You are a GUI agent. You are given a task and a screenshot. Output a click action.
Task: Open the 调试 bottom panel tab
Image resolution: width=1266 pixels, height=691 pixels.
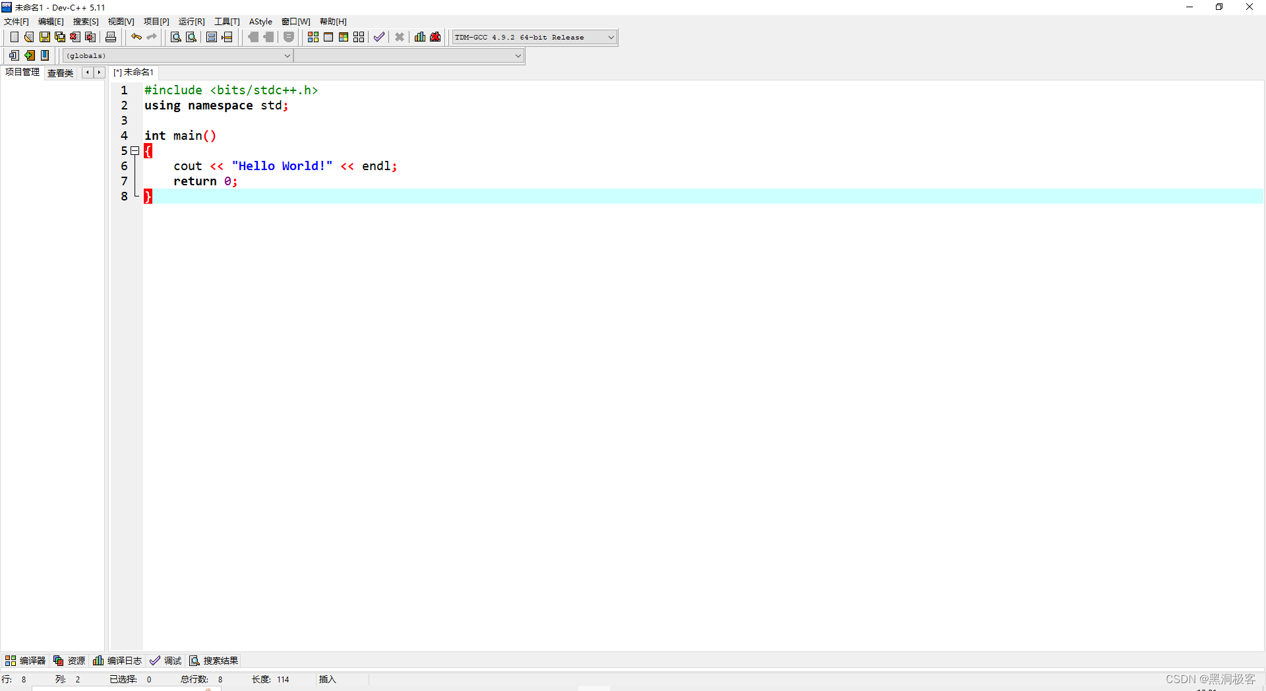[x=166, y=661]
